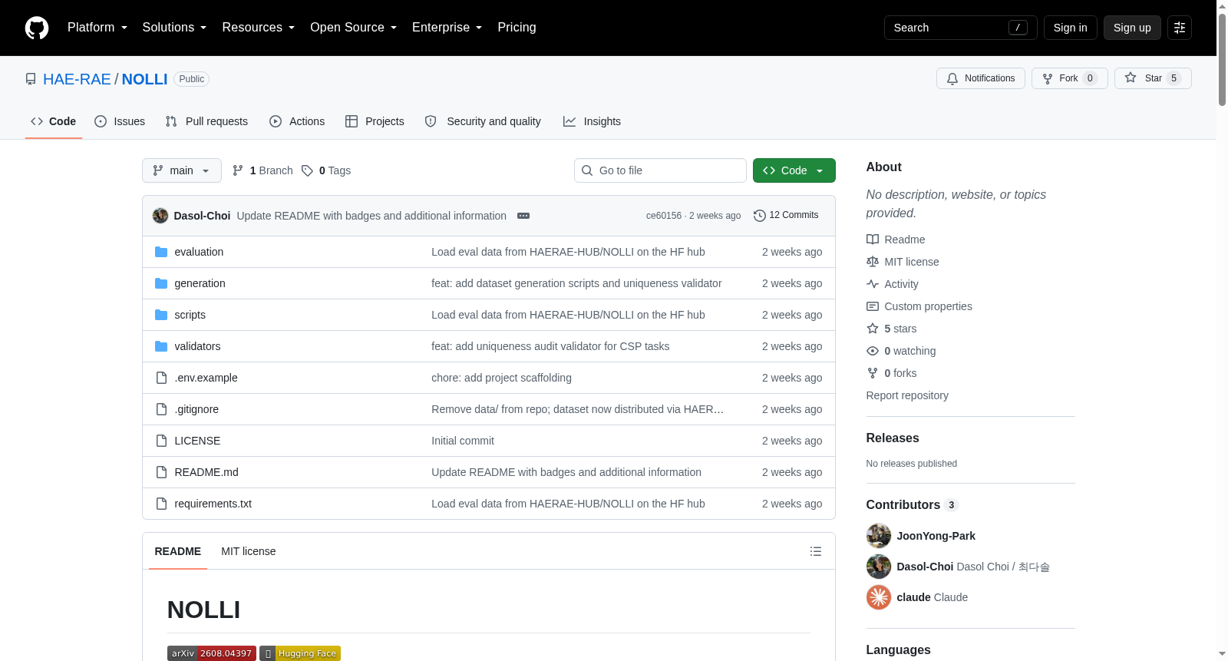Click "feat: add uniqueness audit validator for CSP tasks"
The height and width of the screenshot is (661, 1228).
[550, 346]
